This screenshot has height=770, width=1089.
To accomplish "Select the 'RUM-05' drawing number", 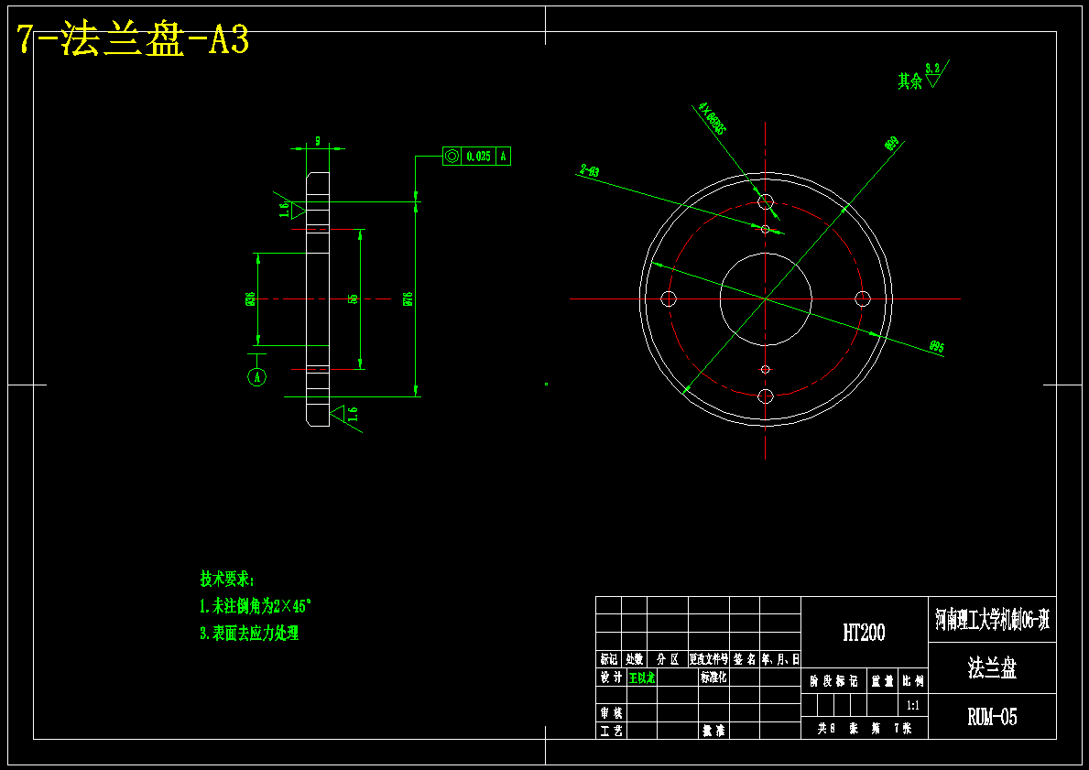I will point(992,717).
